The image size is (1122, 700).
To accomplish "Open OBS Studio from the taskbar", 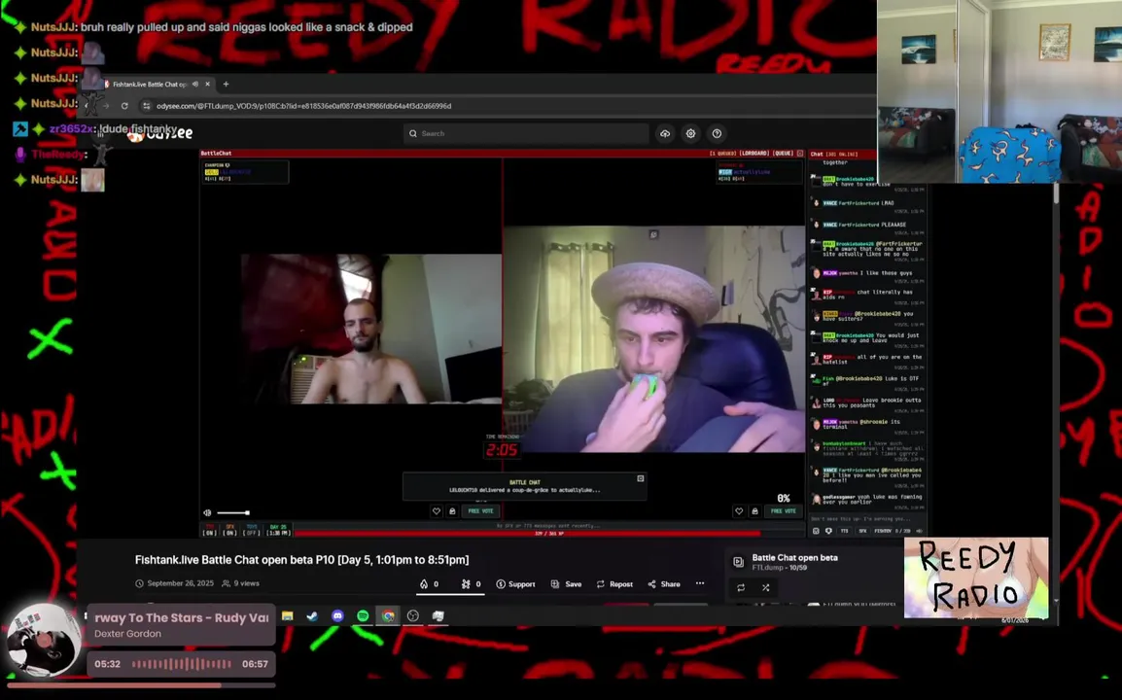I will pos(413,615).
